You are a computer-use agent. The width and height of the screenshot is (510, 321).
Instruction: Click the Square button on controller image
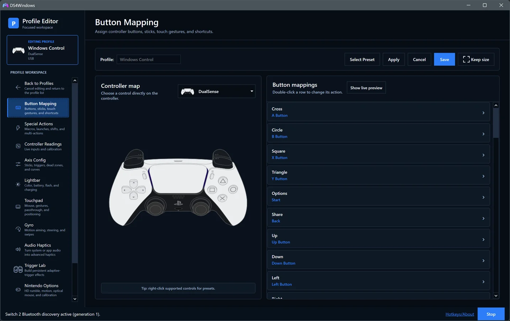[x=212, y=190]
